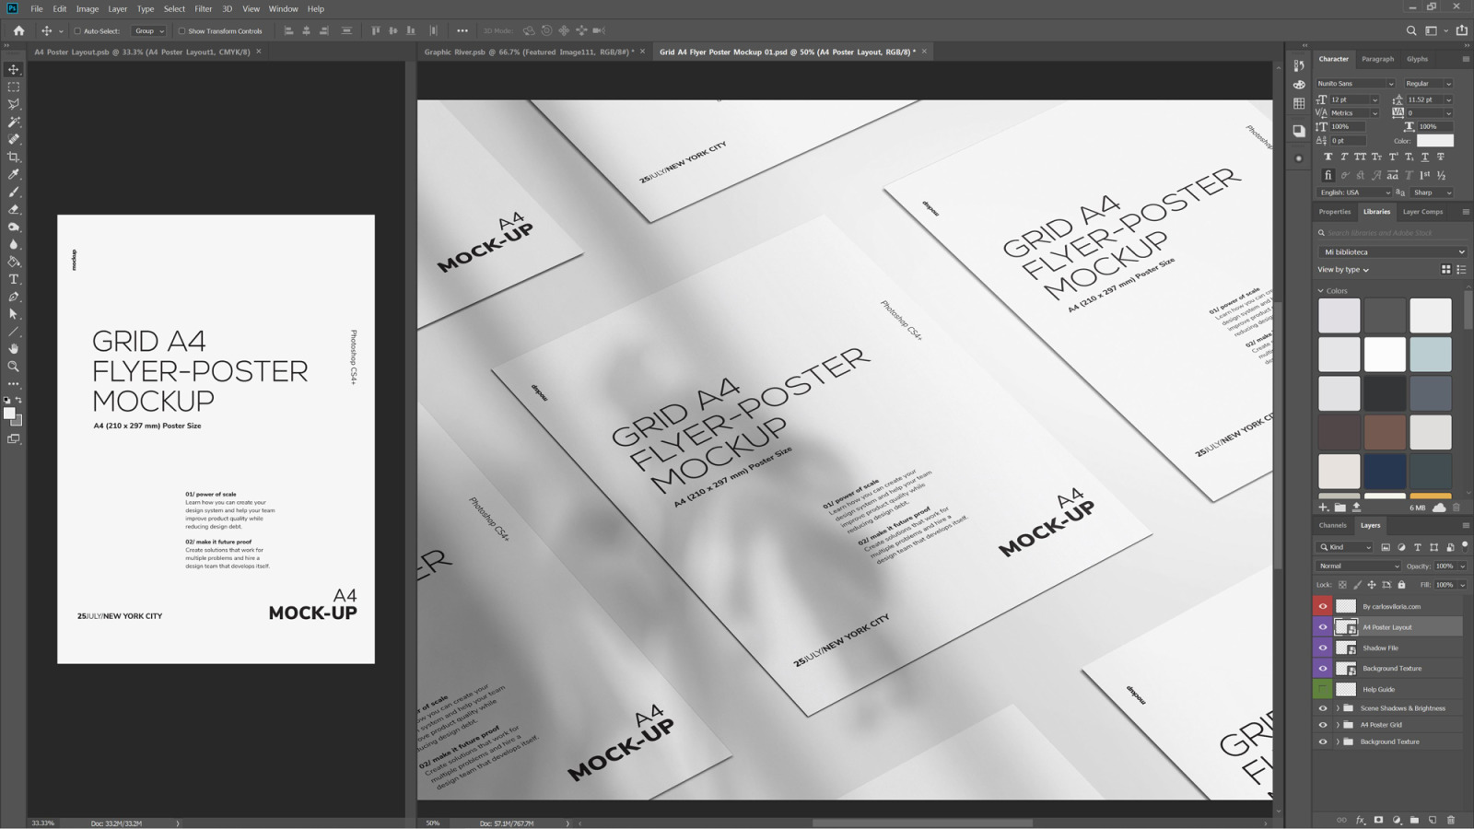
Task: Click the Home icon in options bar
Action: pyautogui.click(x=18, y=30)
